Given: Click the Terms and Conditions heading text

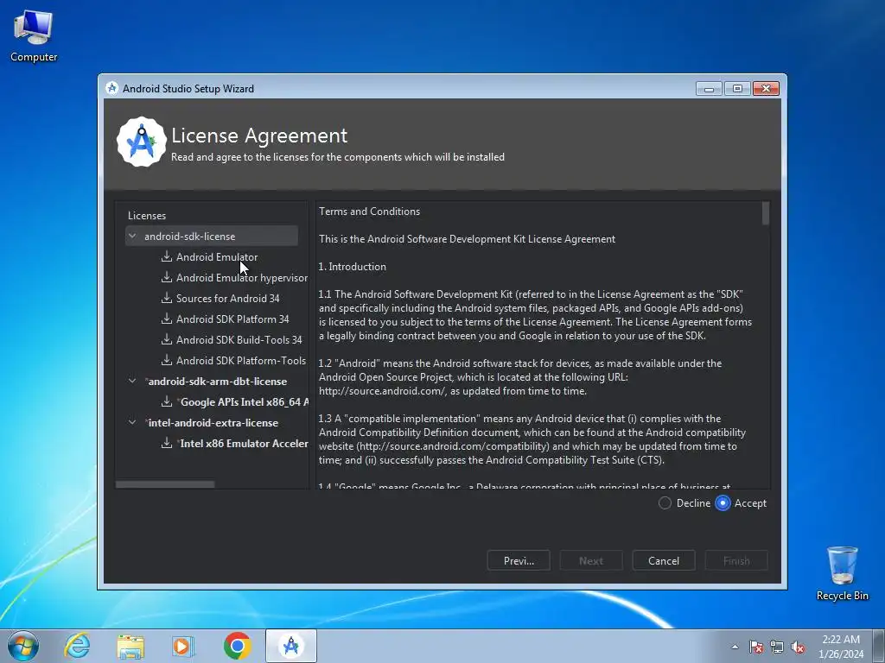Looking at the screenshot, I should pyautogui.click(x=369, y=212).
